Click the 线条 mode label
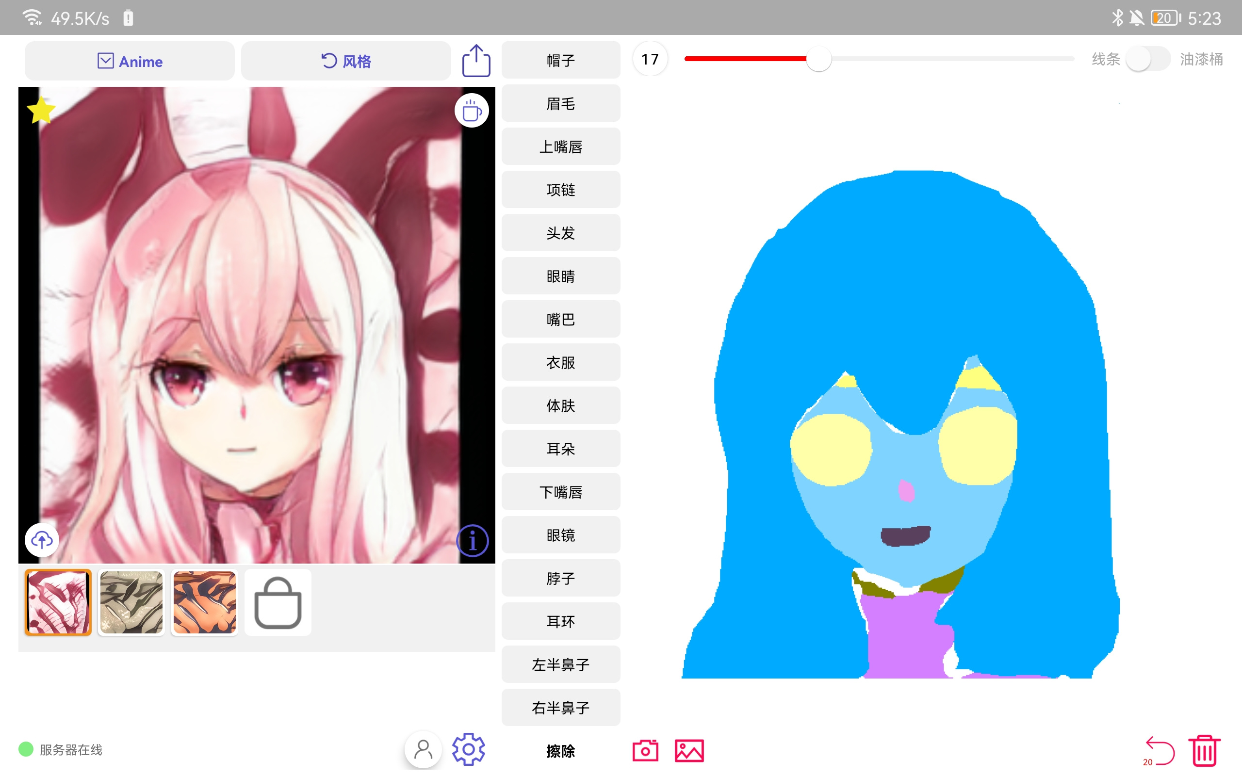 (x=1106, y=59)
